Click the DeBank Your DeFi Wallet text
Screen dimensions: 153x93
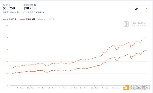(138, 24)
